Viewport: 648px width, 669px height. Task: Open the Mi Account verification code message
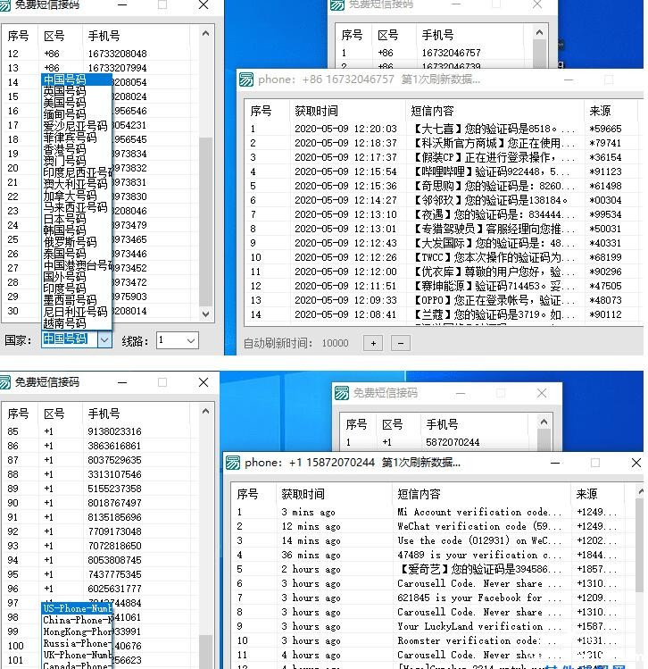433,512
